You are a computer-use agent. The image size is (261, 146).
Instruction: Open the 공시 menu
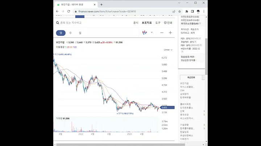pos(136,23)
